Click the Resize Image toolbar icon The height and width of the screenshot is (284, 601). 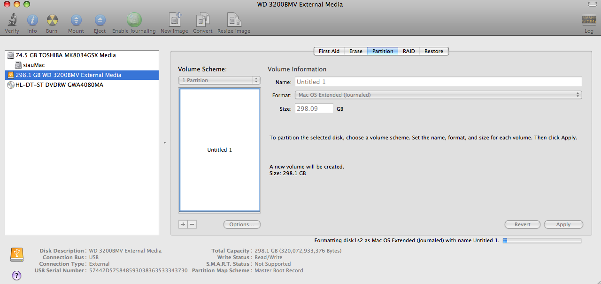pos(234,20)
